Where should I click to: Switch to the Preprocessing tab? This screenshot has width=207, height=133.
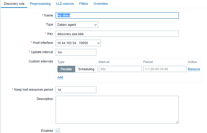(40, 4)
